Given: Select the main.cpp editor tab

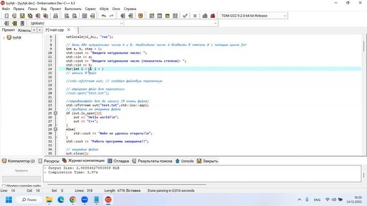Looking at the screenshot, I should [x=55, y=30].
